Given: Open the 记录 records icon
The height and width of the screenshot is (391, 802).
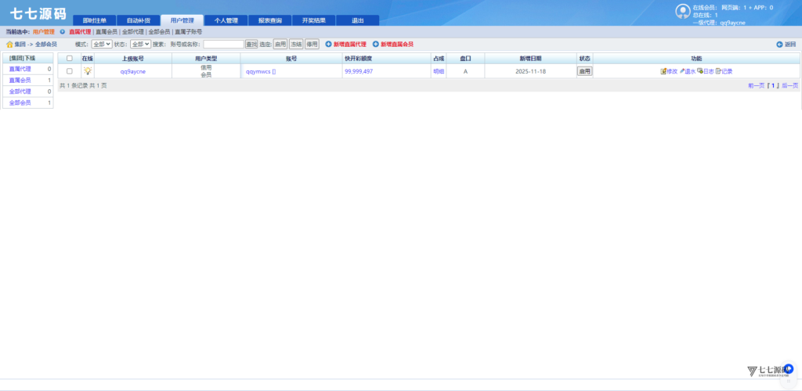Looking at the screenshot, I should [x=718, y=71].
